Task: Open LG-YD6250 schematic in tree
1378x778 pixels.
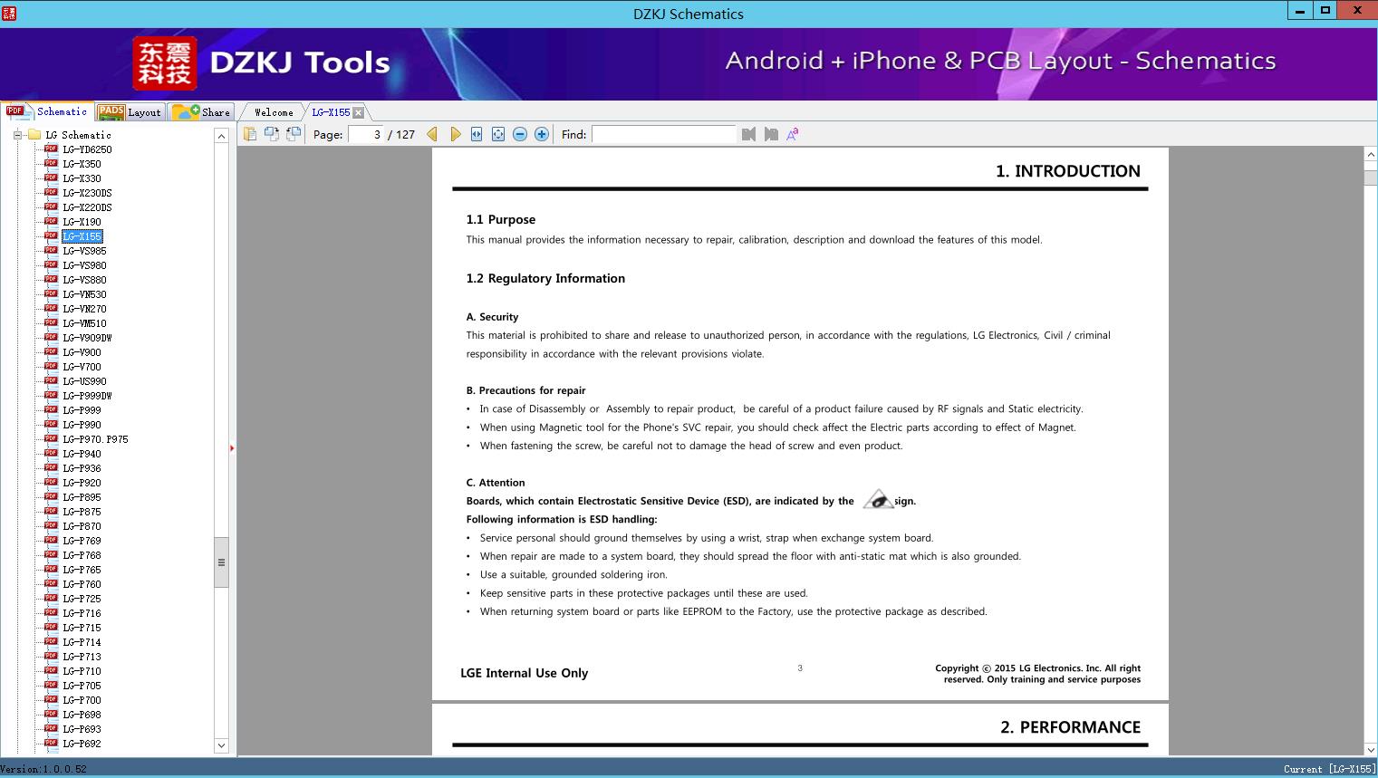Action: click(87, 149)
